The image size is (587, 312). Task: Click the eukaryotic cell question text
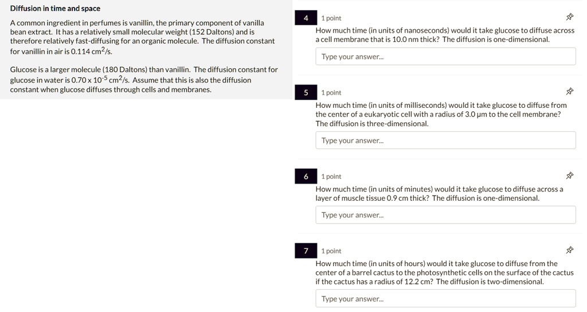pyautogui.click(x=440, y=114)
